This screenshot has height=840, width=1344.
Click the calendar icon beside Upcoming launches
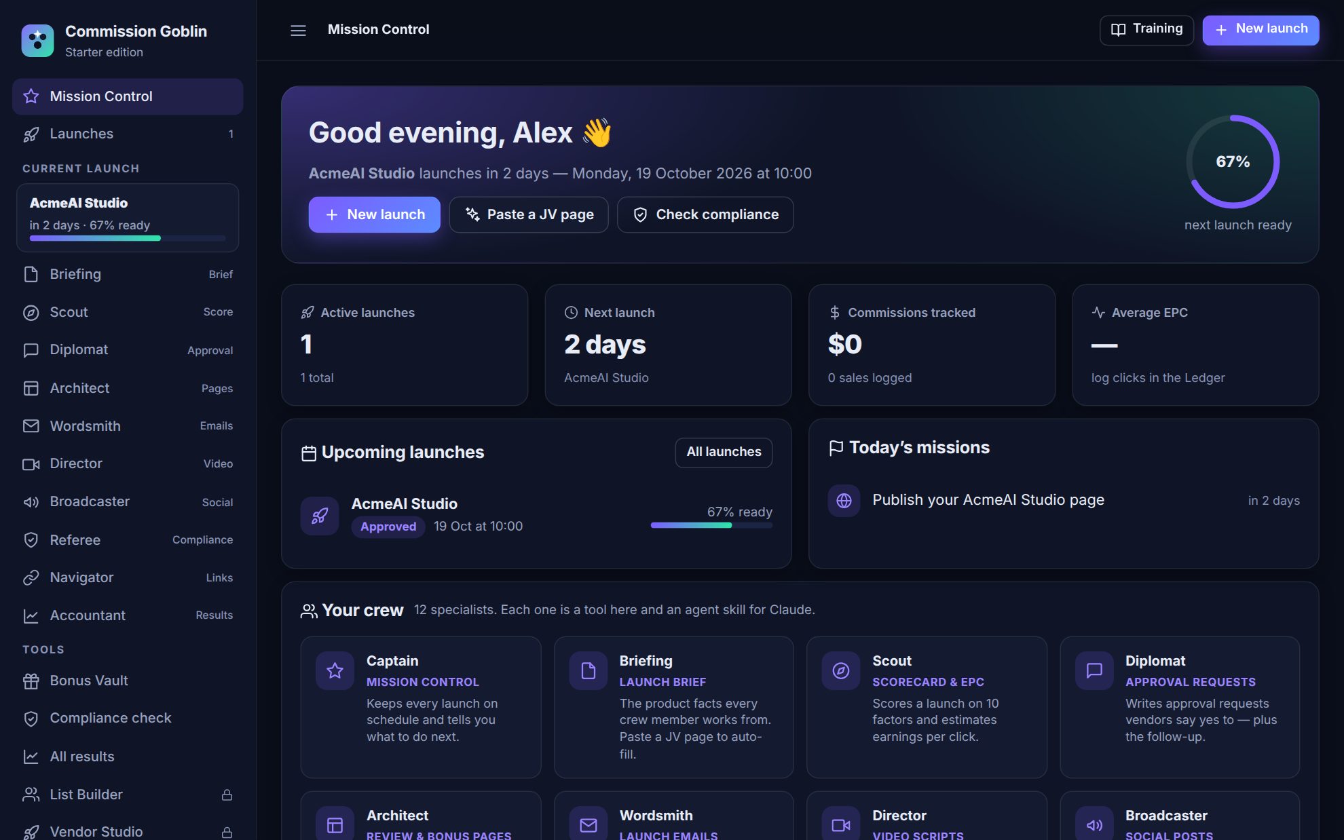pos(309,453)
